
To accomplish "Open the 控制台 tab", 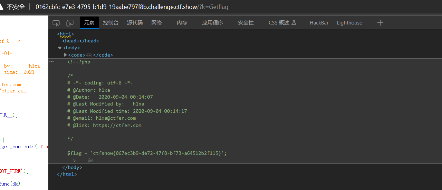I will [110, 23].
